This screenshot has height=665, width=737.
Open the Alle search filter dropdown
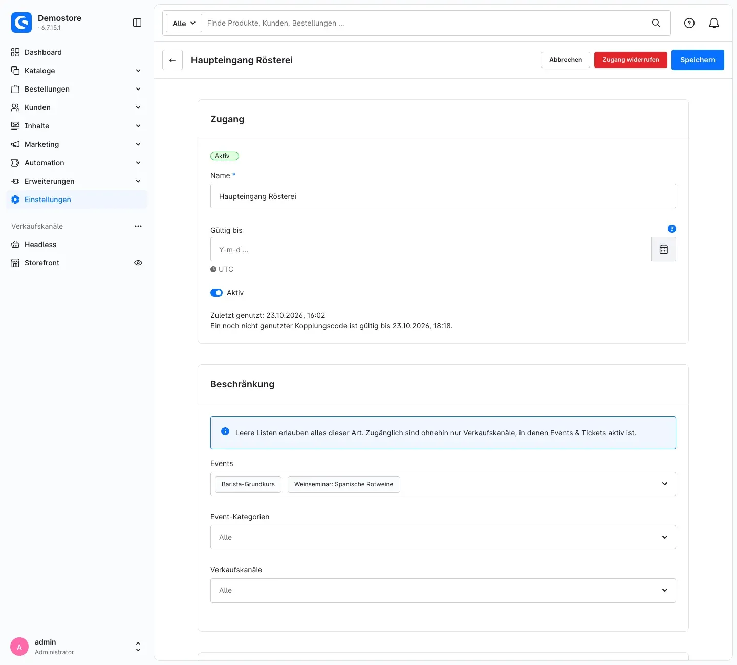pyautogui.click(x=184, y=23)
